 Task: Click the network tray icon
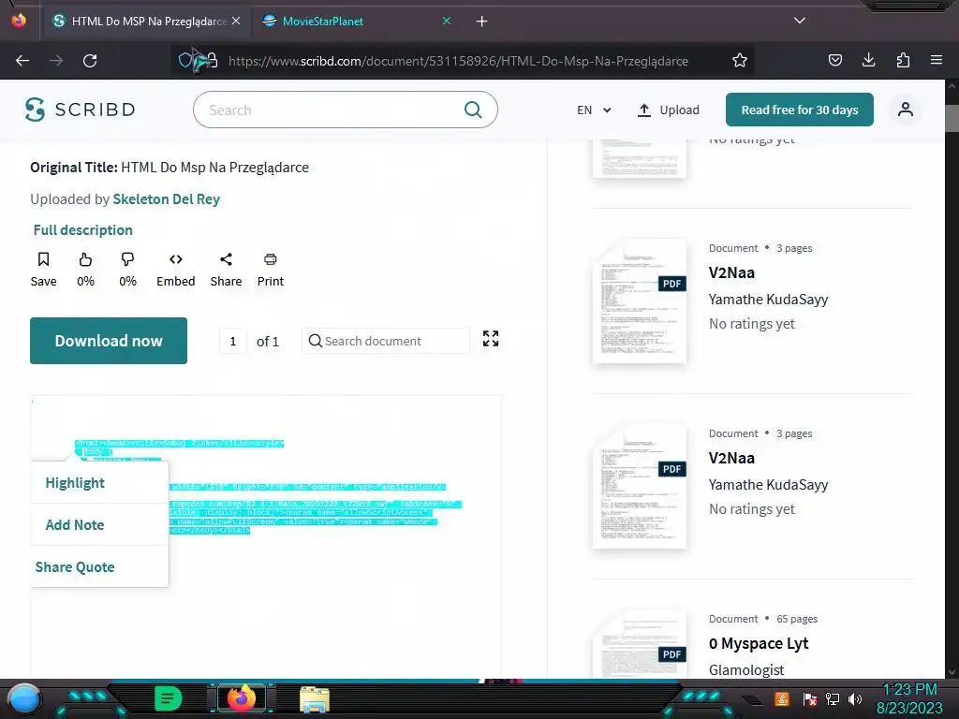pyautogui.click(x=832, y=698)
